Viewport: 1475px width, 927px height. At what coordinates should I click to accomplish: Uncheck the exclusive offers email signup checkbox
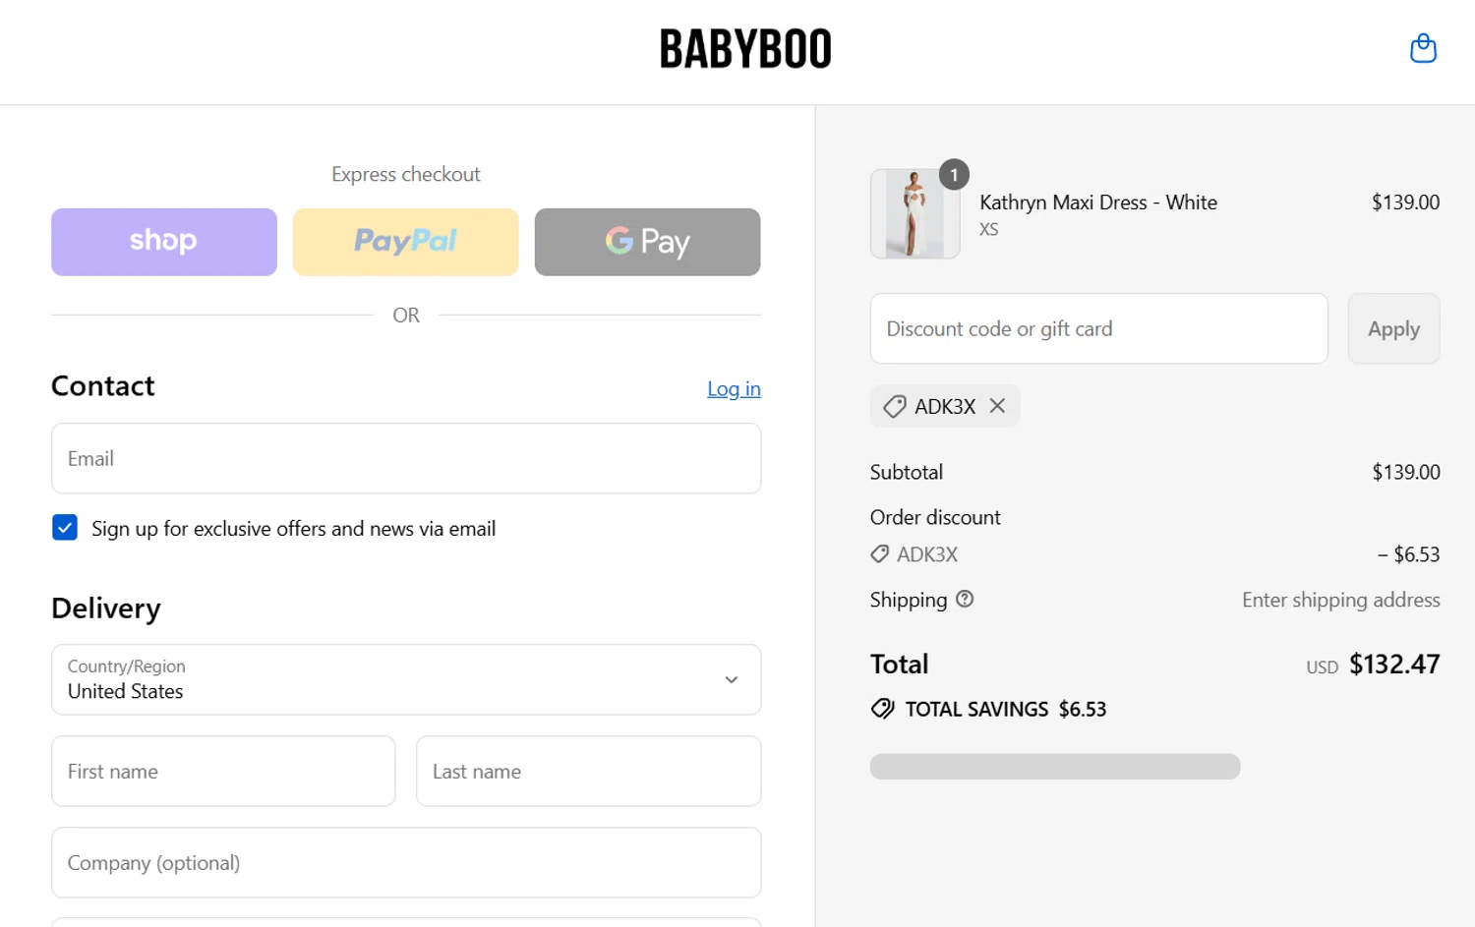[x=65, y=528]
